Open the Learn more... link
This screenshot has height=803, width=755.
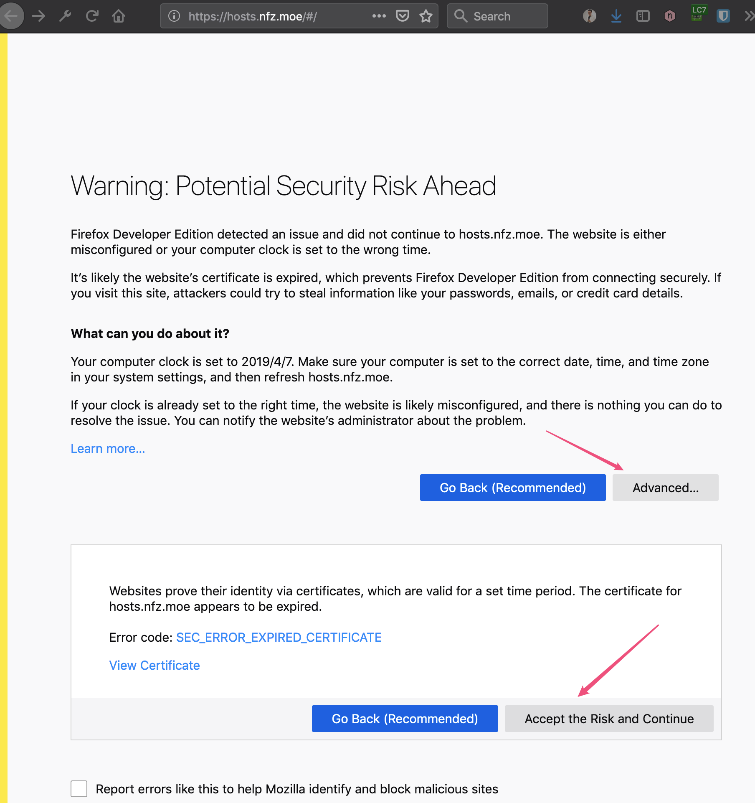click(108, 448)
